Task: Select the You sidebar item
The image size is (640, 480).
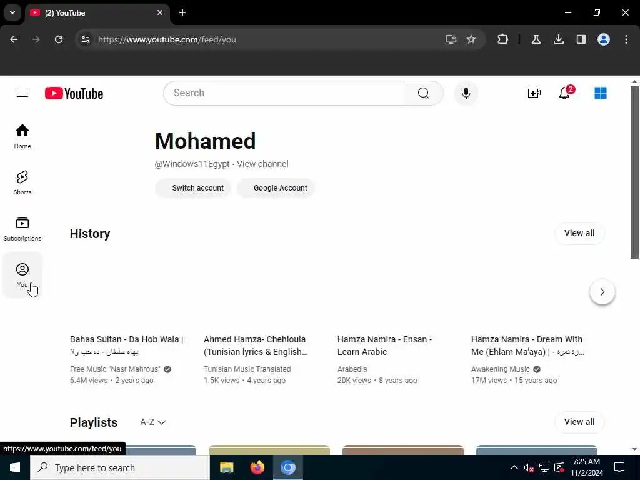Action: [x=22, y=275]
